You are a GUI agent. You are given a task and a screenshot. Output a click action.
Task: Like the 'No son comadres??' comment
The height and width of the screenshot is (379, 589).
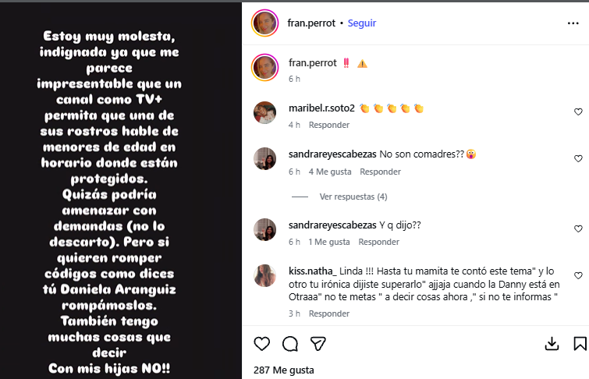[x=578, y=158]
